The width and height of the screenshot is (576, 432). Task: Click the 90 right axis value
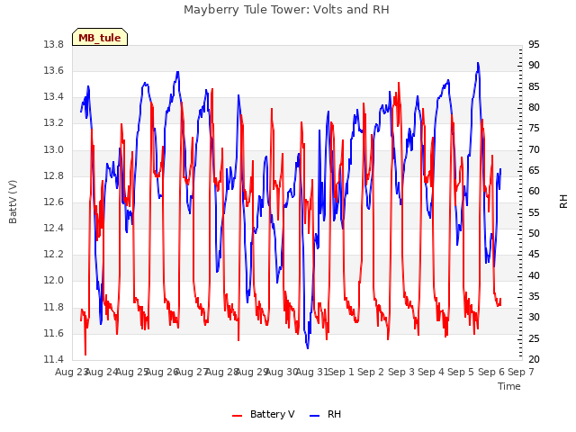click(534, 66)
